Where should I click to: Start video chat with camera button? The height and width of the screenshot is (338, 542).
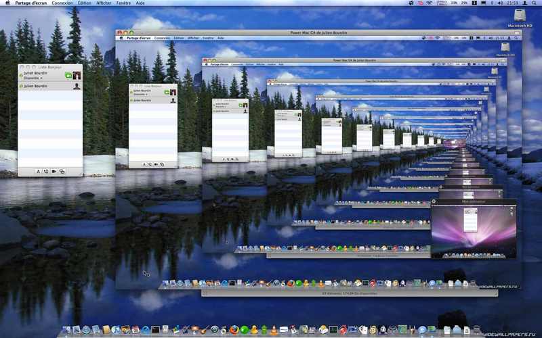[54, 172]
